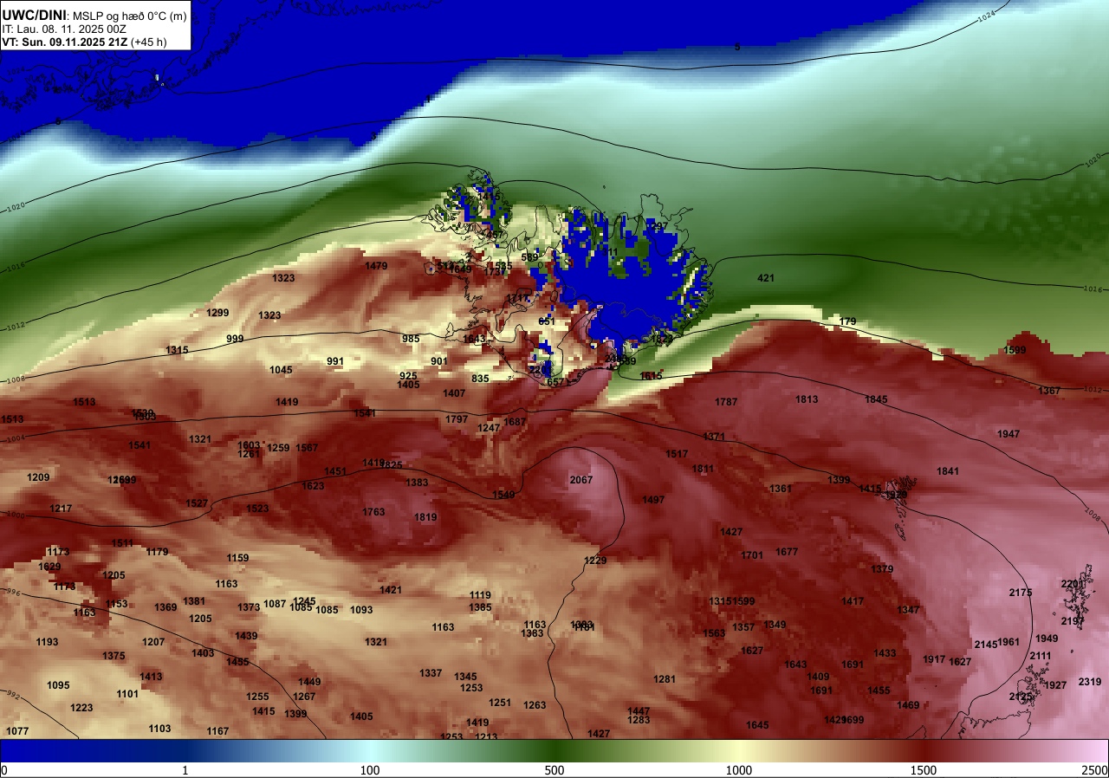This screenshot has width=1109, height=778.
Task: Click the 'IT: Lau. 08. 11. 2025 00Z' line
Action: point(62,29)
